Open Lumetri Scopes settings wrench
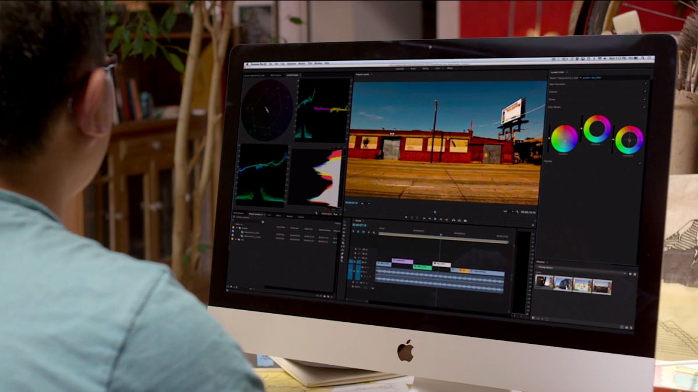The width and height of the screenshot is (698, 392). pos(316,213)
